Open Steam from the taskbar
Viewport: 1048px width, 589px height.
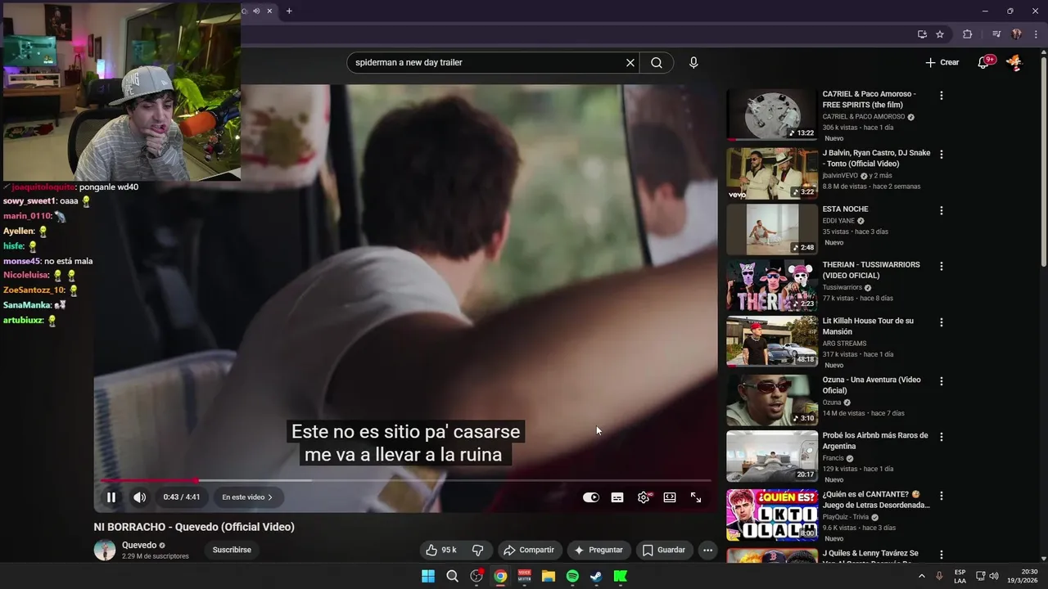pyautogui.click(x=596, y=576)
